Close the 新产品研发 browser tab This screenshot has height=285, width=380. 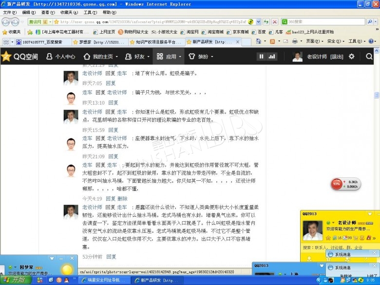(238, 42)
